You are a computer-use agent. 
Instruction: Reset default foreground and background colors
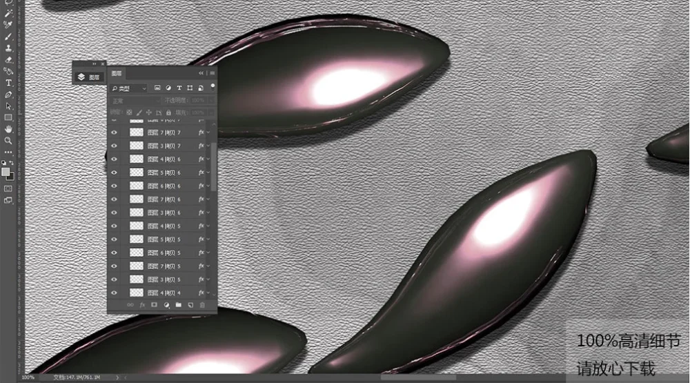(x=4, y=162)
